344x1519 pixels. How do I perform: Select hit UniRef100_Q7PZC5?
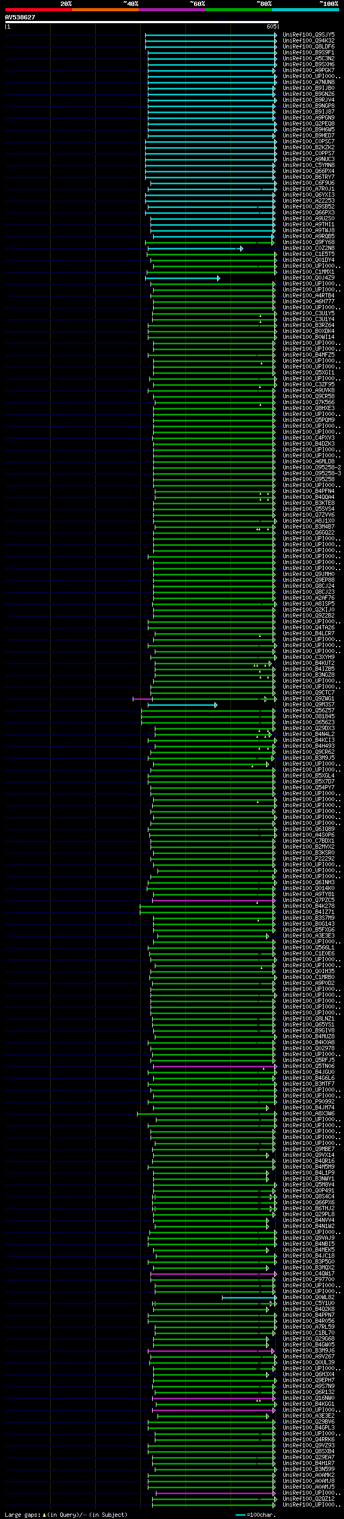click(309, 900)
